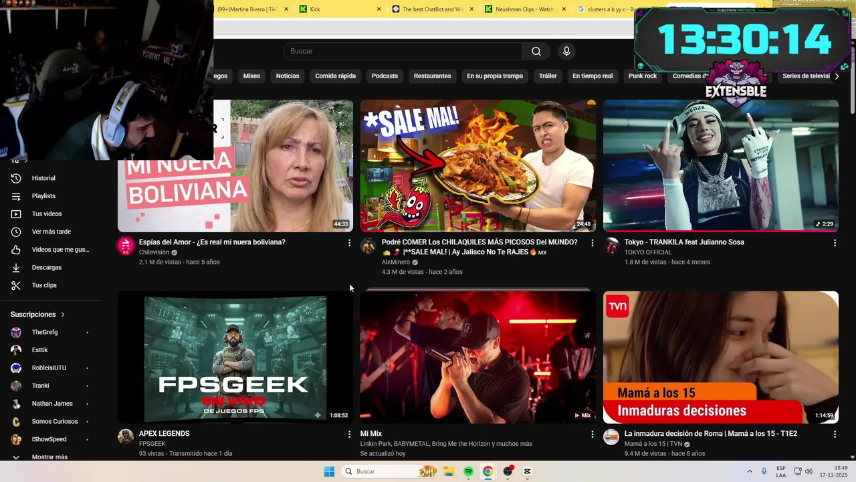Open Nathan James subscription channel
This screenshot has height=482, width=856.
coord(51,404)
